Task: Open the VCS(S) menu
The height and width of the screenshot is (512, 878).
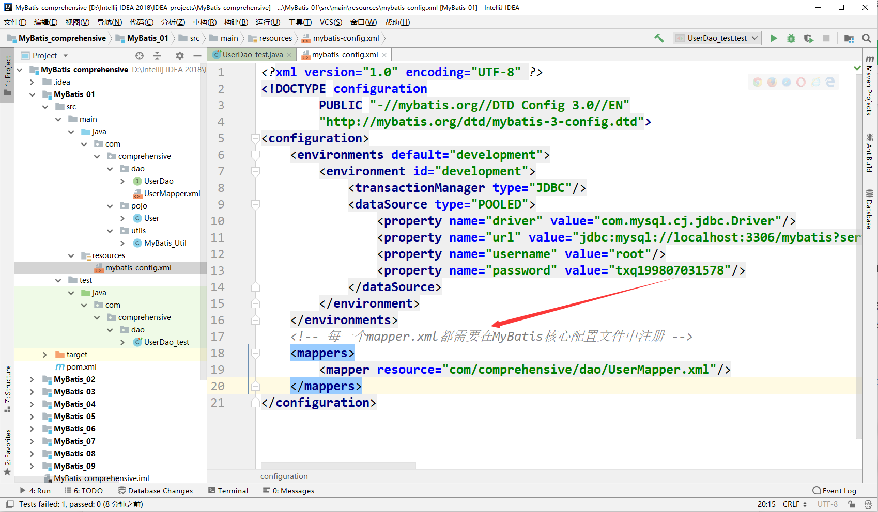Action: (x=331, y=22)
